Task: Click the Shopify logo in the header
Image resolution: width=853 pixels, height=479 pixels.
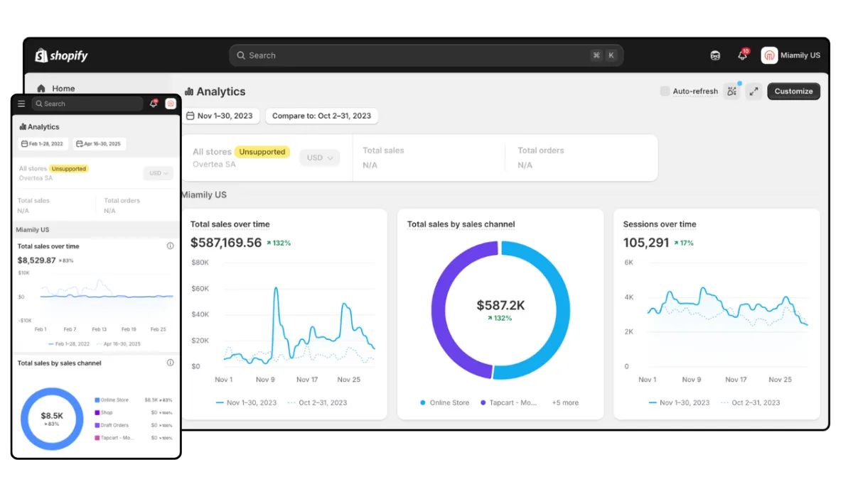Action: coord(62,55)
